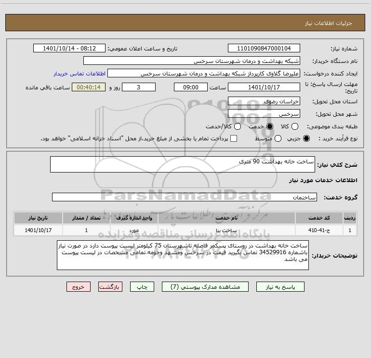Toggle the اسناد خزانه اسلامی payment checkbox
The height and width of the screenshot is (358, 371).
(234, 138)
